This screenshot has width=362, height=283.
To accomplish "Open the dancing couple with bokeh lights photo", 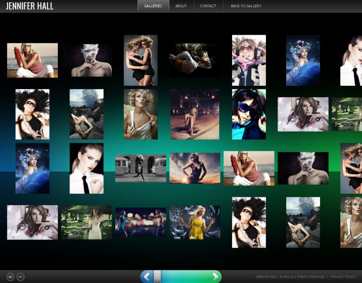I will pos(140,222).
